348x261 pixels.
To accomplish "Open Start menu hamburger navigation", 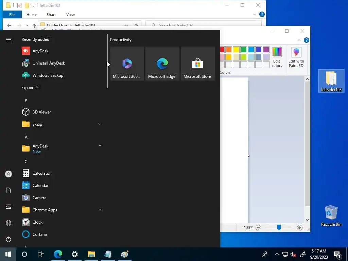I will coord(8,39).
